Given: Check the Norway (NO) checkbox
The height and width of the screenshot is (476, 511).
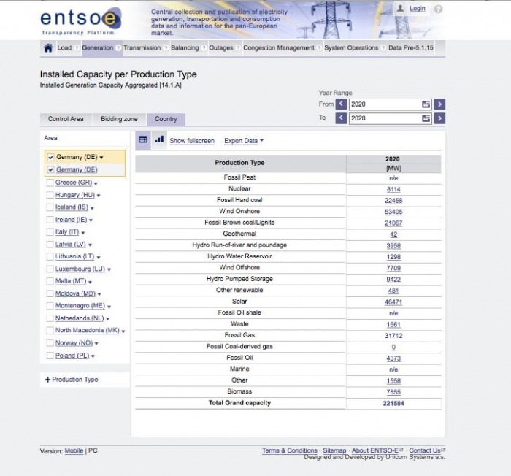Looking at the screenshot, I should point(50,343).
